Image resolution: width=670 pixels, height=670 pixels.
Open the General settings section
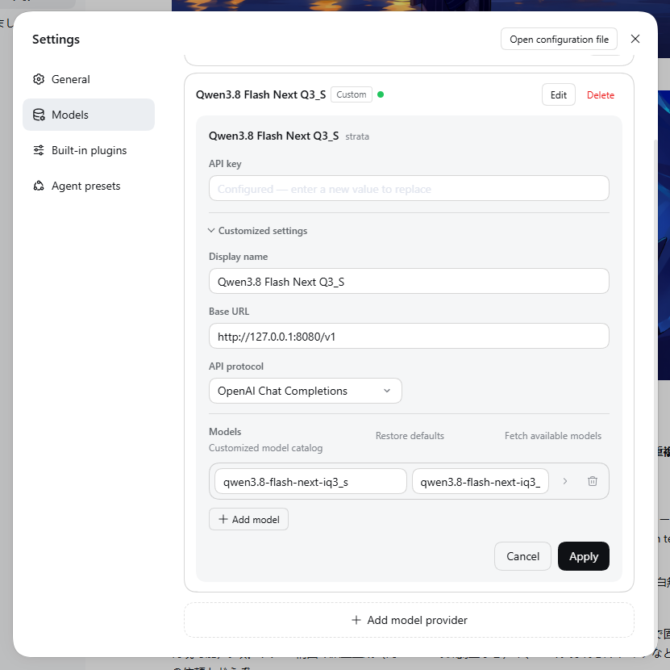coord(89,79)
